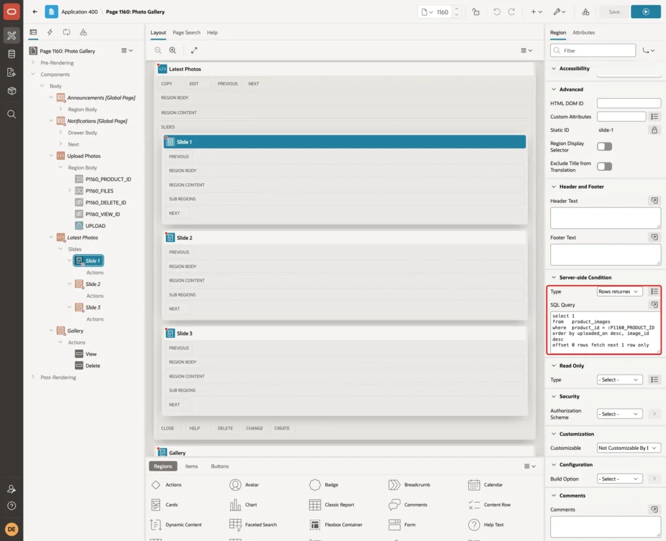Viewport: 666px width, 541px height.
Task: Click the lock icon beside Static ID
Action: click(654, 130)
